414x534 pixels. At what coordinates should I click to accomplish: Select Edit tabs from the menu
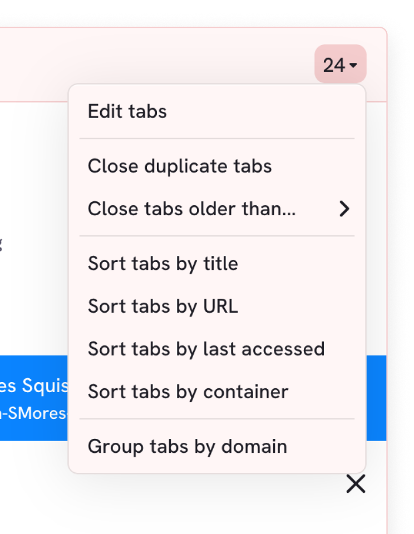127,111
